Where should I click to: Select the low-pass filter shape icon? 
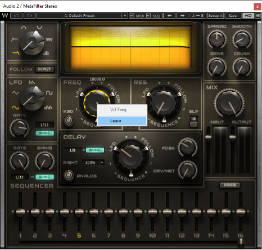[x=16, y=53]
